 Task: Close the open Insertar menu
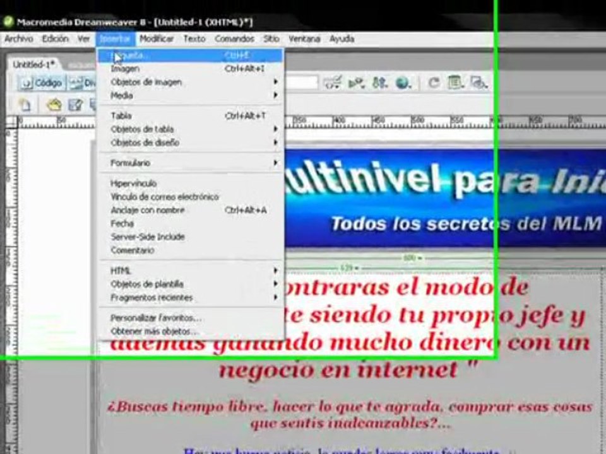pyautogui.click(x=115, y=39)
